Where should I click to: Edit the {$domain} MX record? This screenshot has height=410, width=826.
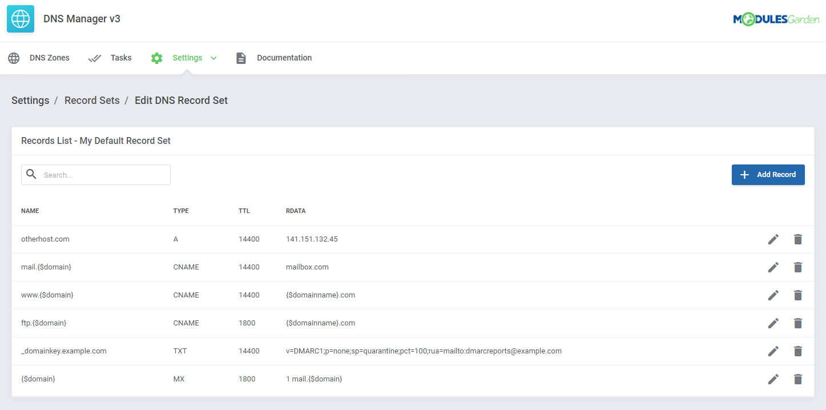pos(773,379)
